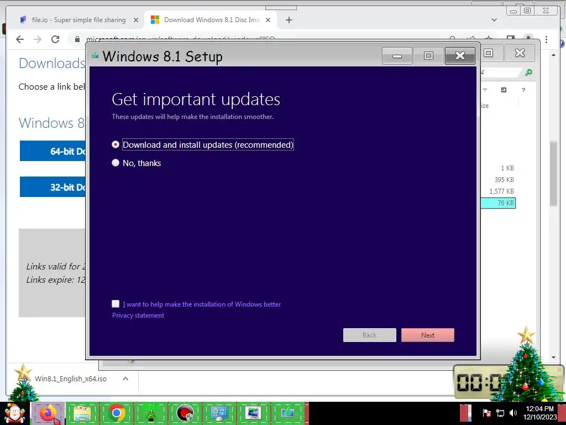Viewport: 566px width, 425px height.
Task: Open Chrome's three-dot menu
Action: point(547,39)
